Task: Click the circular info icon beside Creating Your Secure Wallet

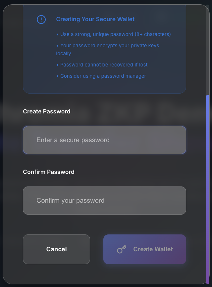Action: 41,20
